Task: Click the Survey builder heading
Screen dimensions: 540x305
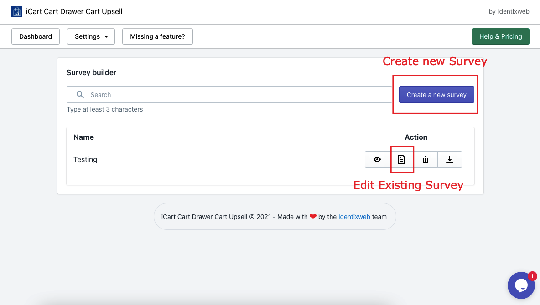Action: pyautogui.click(x=92, y=72)
